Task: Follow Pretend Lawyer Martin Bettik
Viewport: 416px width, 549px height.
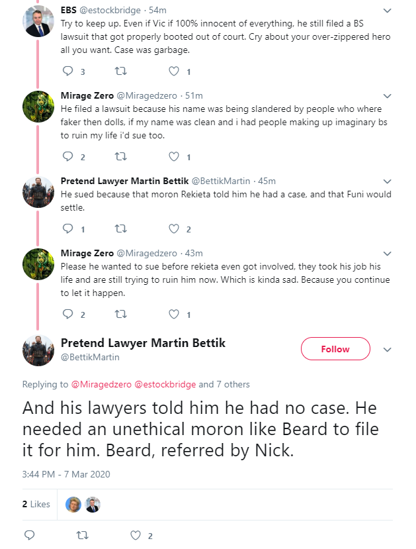Action: coord(335,349)
